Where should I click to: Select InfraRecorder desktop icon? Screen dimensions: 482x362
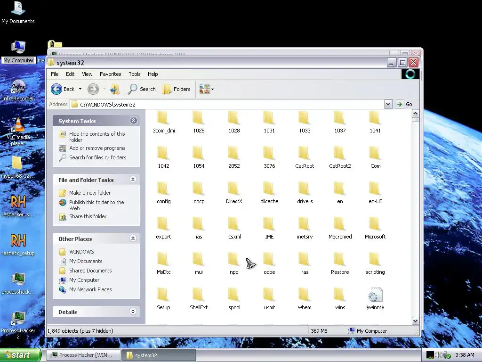pos(18,90)
